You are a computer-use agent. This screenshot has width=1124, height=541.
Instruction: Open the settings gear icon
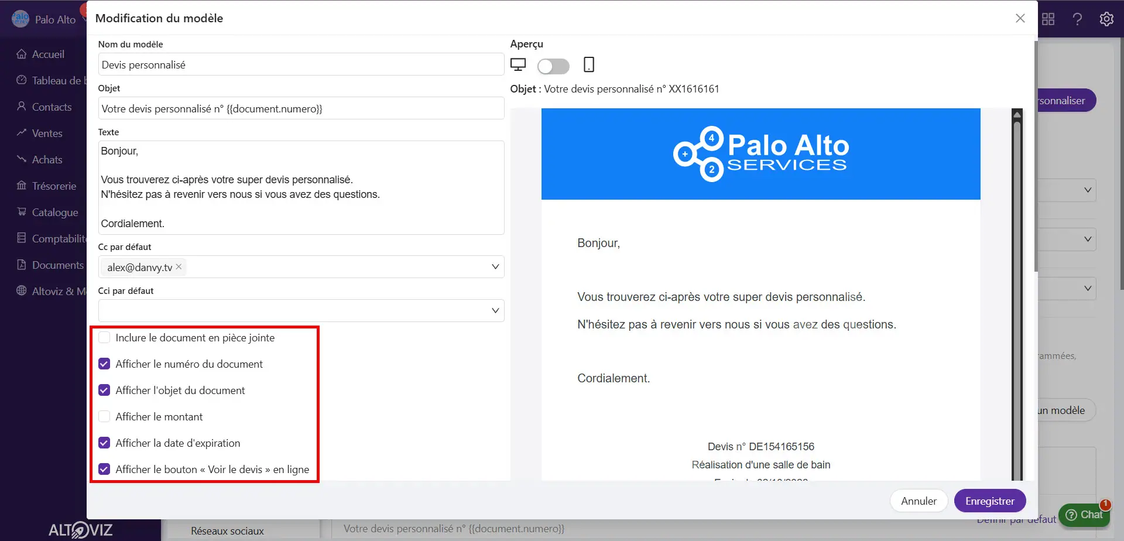point(1106,19)
